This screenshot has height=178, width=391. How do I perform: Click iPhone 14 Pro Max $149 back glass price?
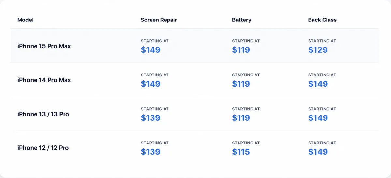(318, 84)
